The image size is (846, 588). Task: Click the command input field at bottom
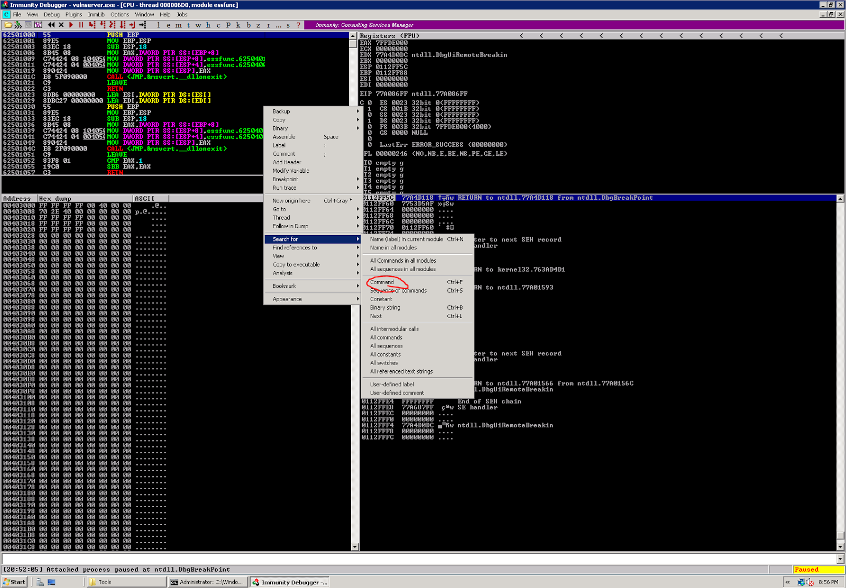pyautogui.click(x=419, y=559)
